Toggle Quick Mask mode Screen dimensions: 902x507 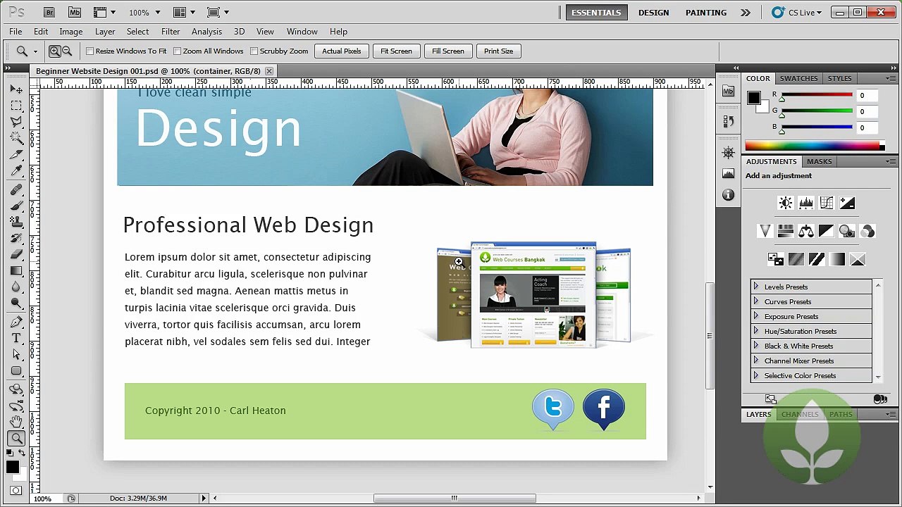(16, 490)
